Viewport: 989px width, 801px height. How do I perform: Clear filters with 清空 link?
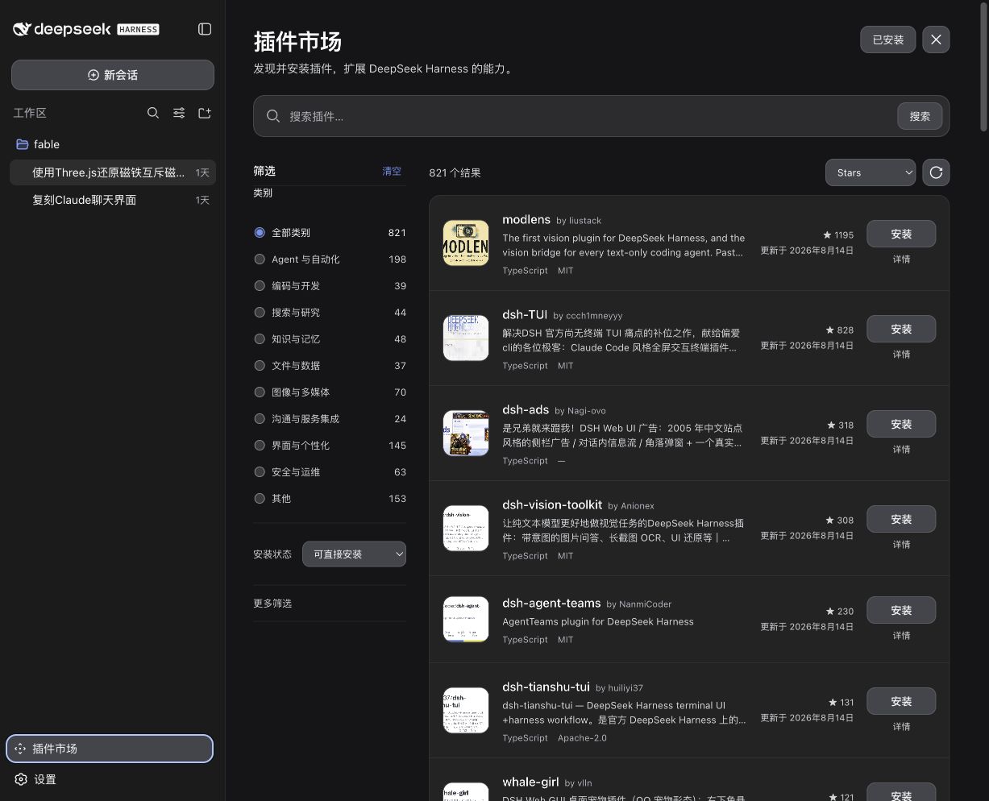(x=392, y=171)
